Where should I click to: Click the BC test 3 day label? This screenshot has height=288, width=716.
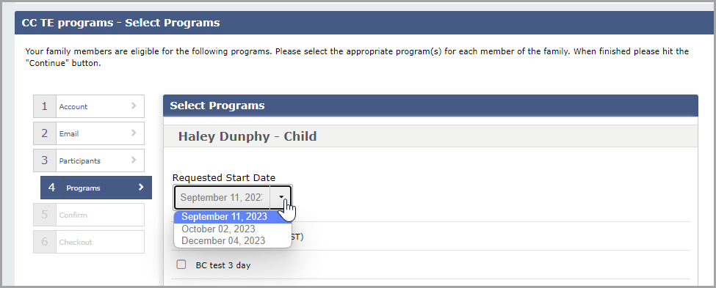point(223,265)
